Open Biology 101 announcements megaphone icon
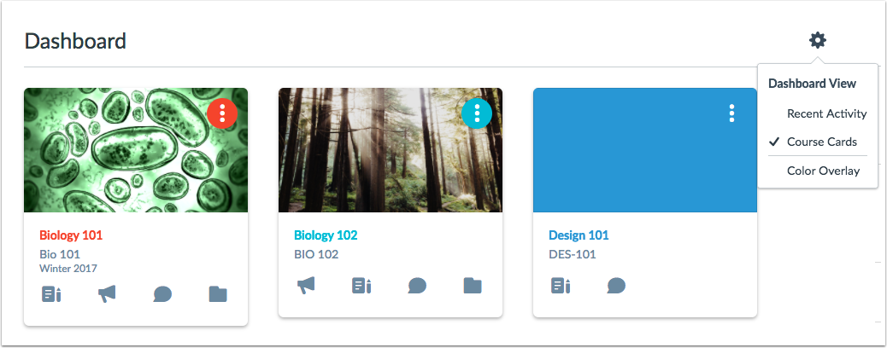The height and width of the screenshot is (348, 887). [106, 293]
